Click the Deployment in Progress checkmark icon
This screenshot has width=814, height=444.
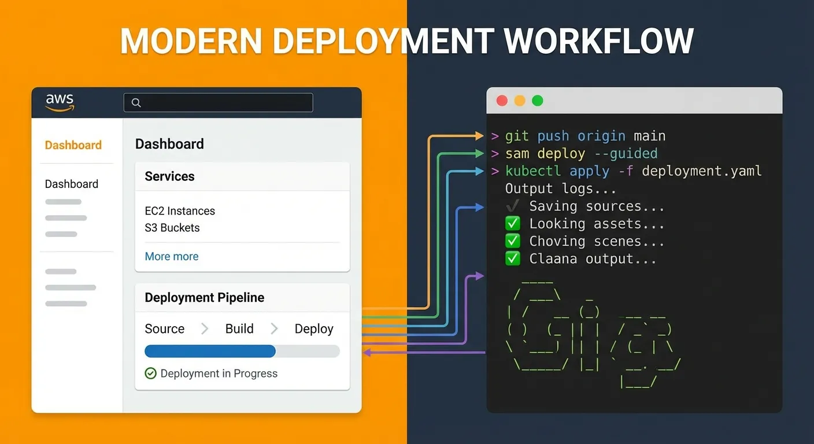[150, 373]
